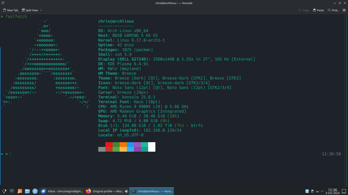The height and width of the screenshot is (195, 348).
Task: Open the RSS feed reader icon
Action: (20, 191)
